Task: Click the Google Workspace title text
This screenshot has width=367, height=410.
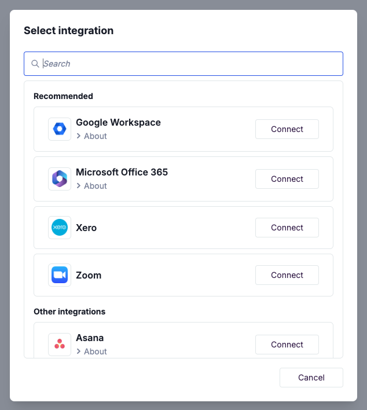Action: (118, 122)
